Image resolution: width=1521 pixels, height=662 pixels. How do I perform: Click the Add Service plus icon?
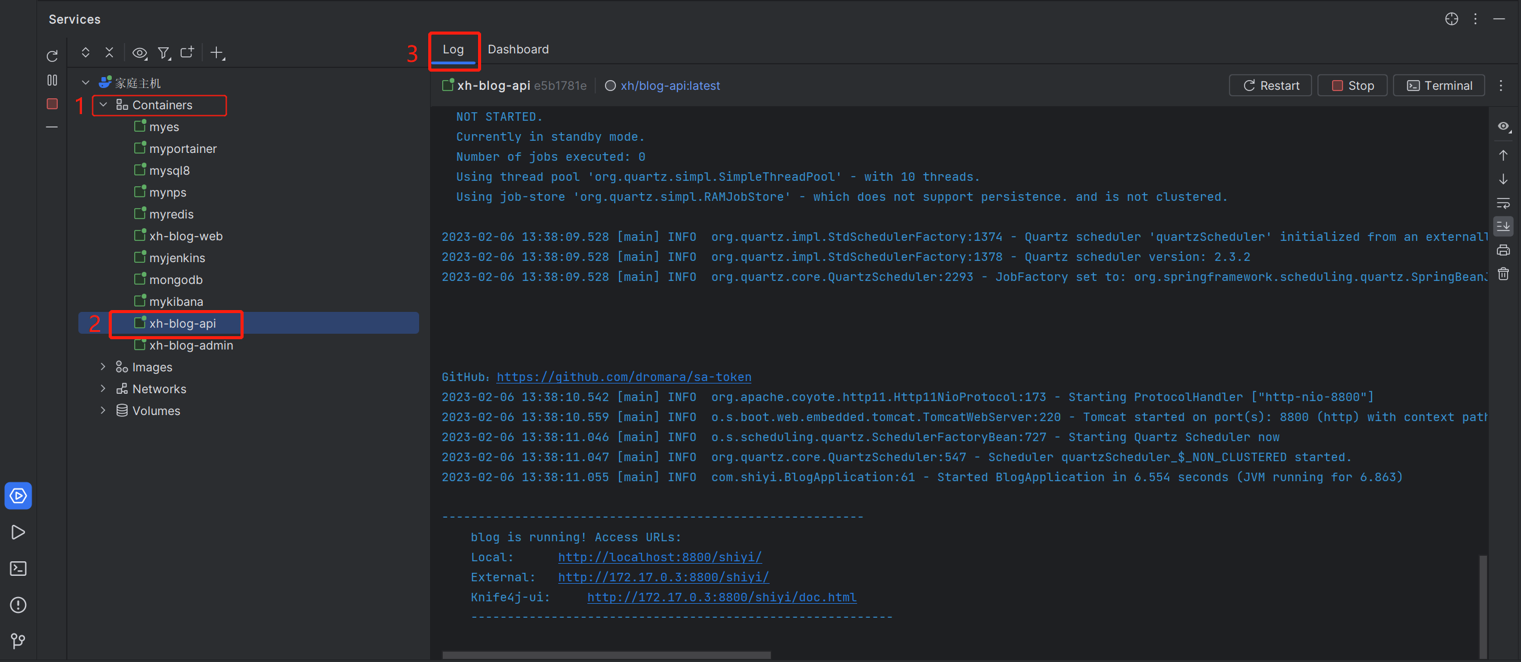(217, 53)
